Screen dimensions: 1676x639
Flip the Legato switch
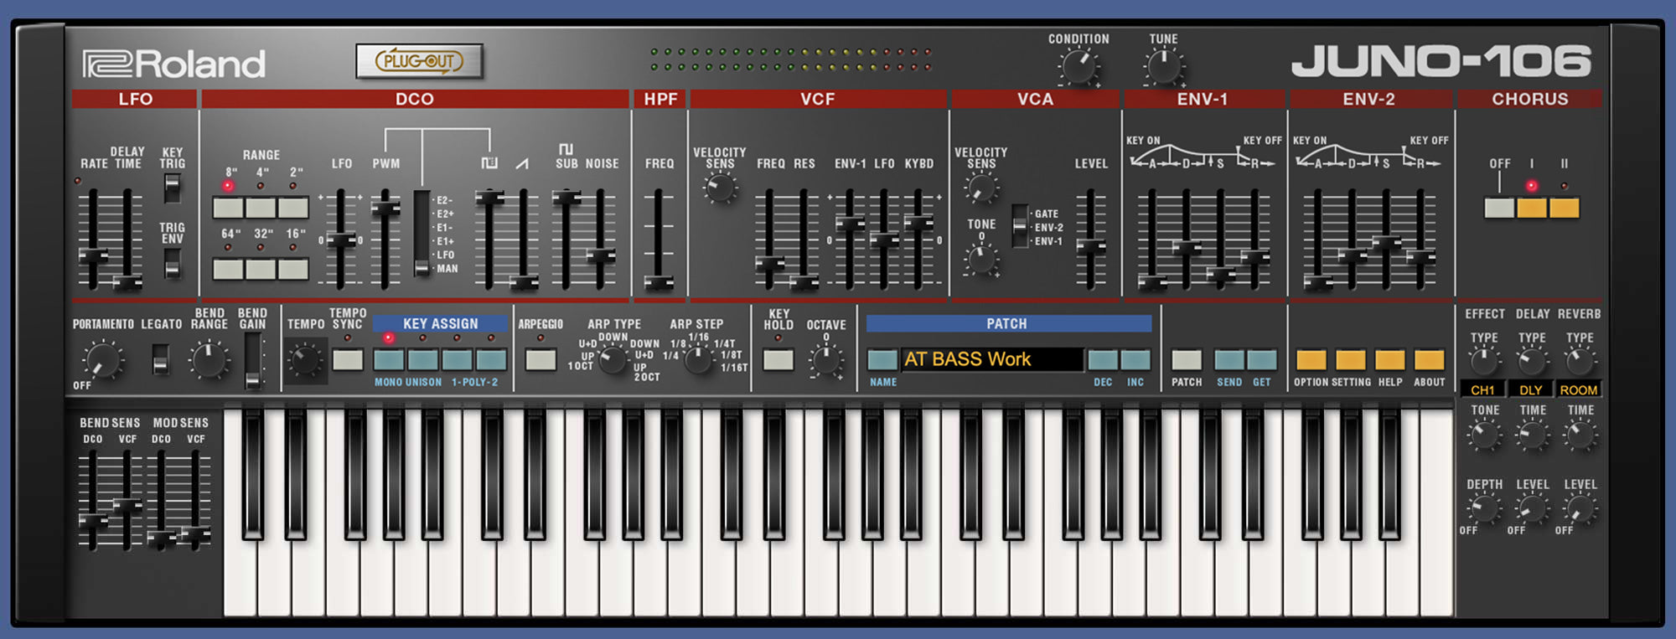(160, 360)
